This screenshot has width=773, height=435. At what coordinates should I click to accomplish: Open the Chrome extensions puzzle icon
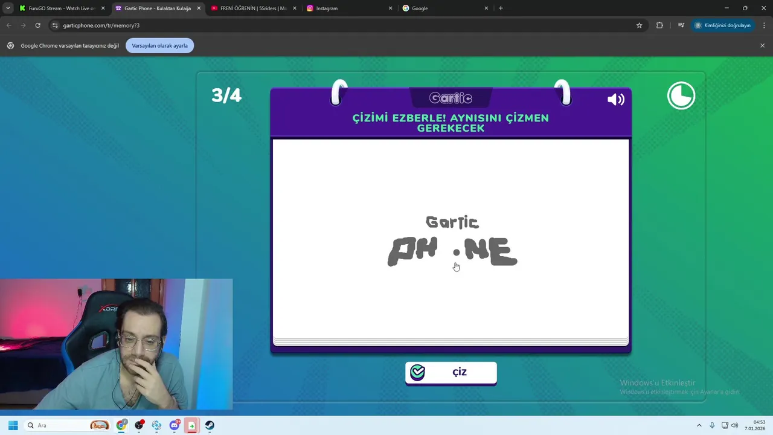(659, 25)
